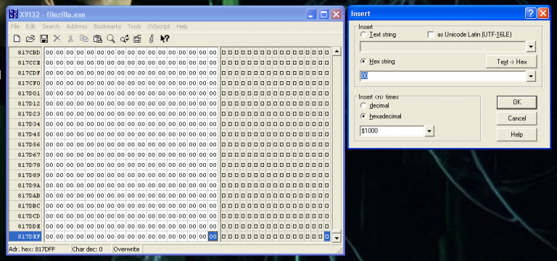Open the Options toolbar icon

(x=138, y=38)
